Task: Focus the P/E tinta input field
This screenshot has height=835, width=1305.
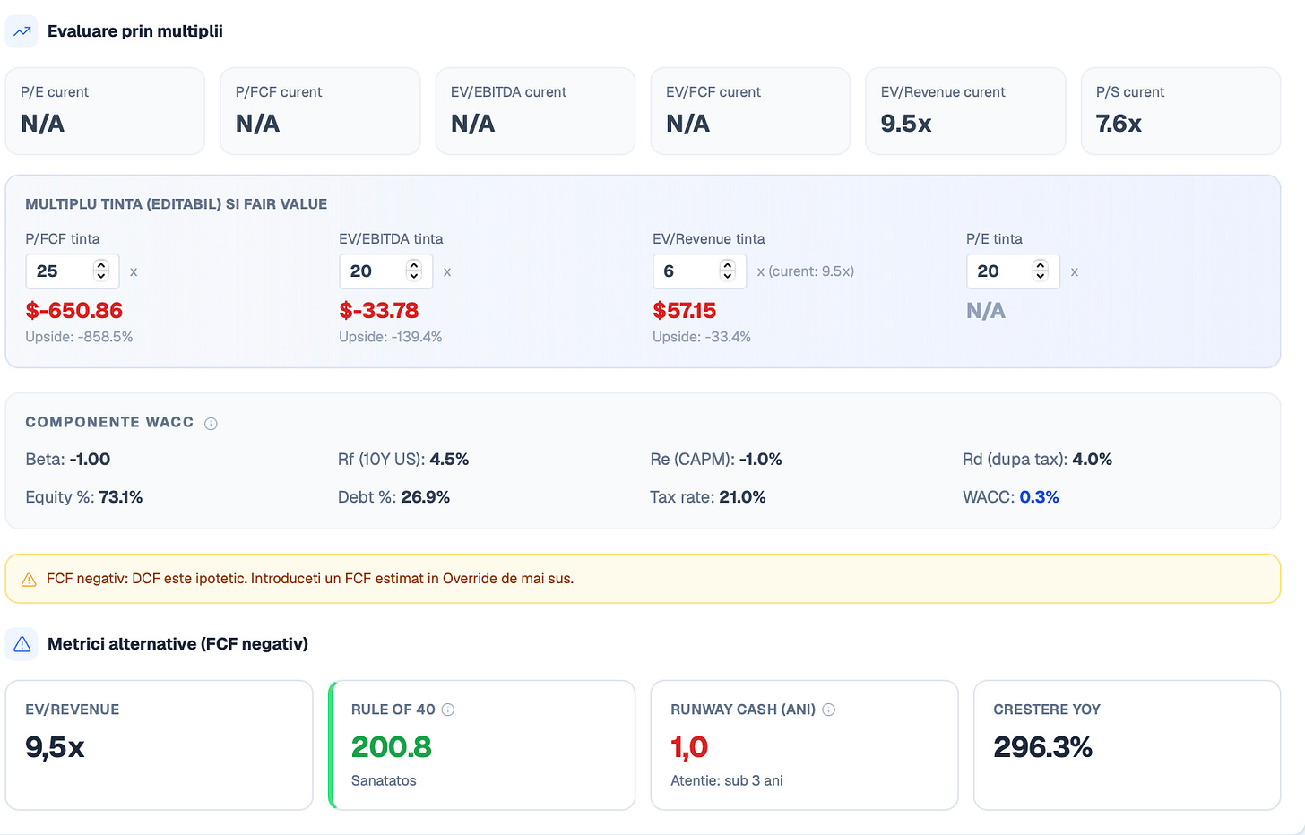Action: pos(1013,271)
